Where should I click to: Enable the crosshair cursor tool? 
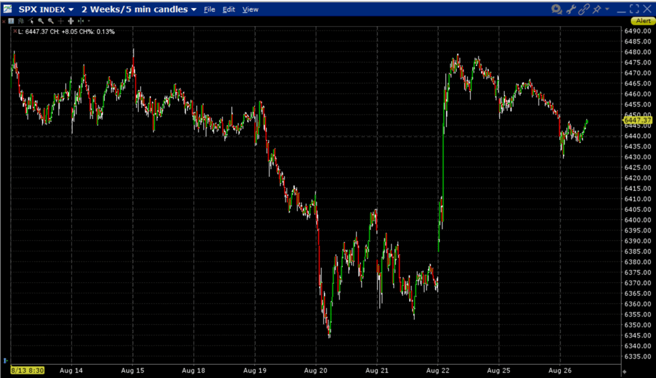(61, 21)
